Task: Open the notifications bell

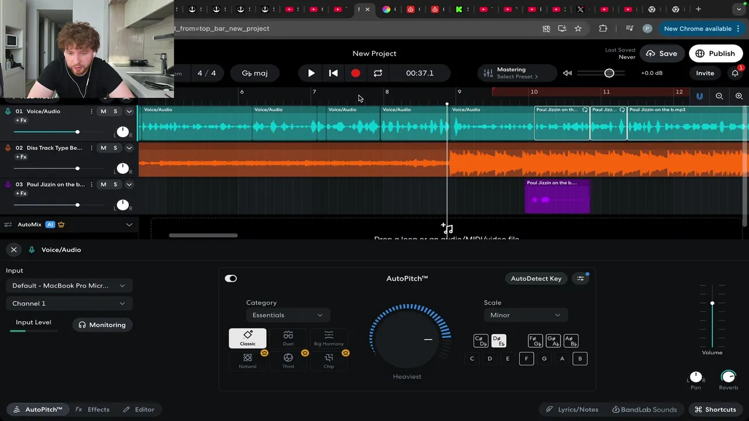Action: tap(735, 73)
